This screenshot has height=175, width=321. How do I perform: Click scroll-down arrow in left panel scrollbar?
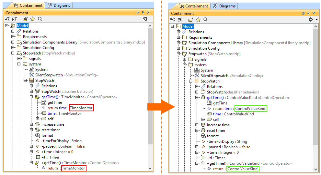(x=150, y=169)
